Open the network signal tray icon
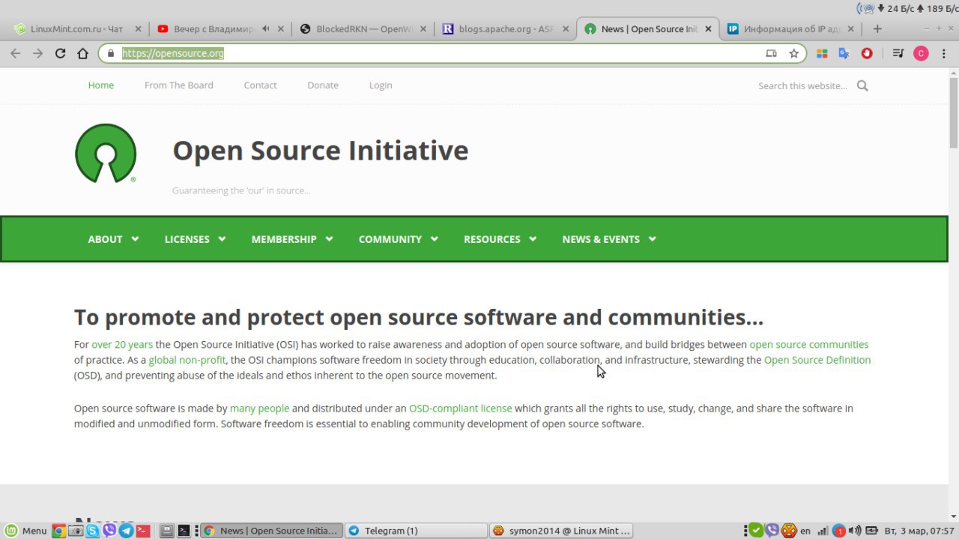Screen dimensions: 959x539 (x=823, y=531)
